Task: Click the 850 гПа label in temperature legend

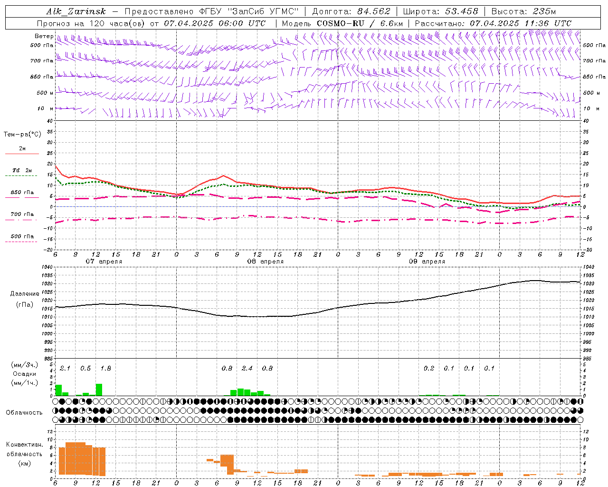Action: coord(22,193)
